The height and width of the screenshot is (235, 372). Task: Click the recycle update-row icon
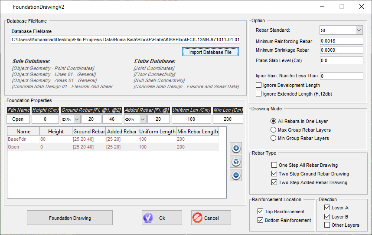236,162
